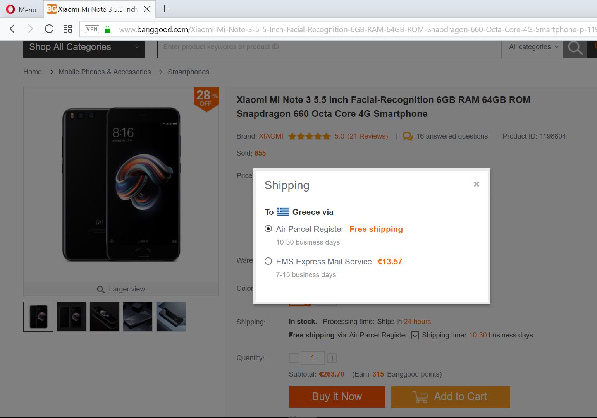Click the browser back arrow
This screenshot has height=418, width=597.
pos(12,29)
